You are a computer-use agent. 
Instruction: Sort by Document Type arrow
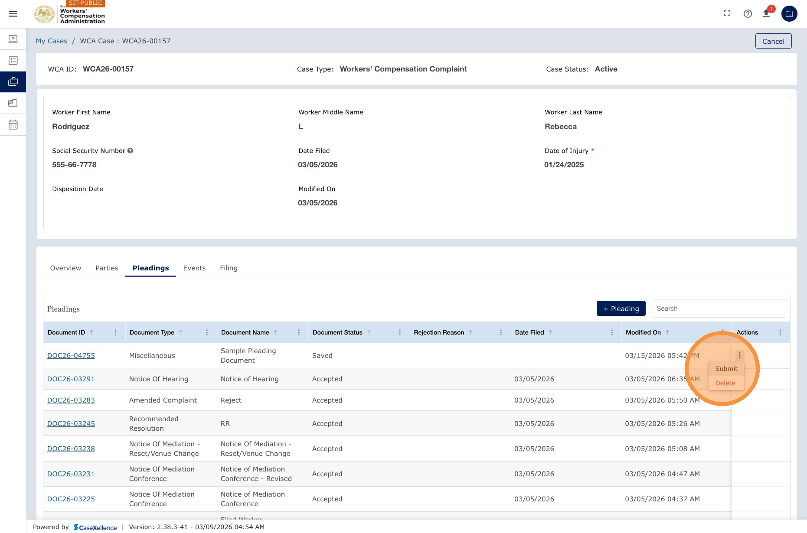[181, 332]
